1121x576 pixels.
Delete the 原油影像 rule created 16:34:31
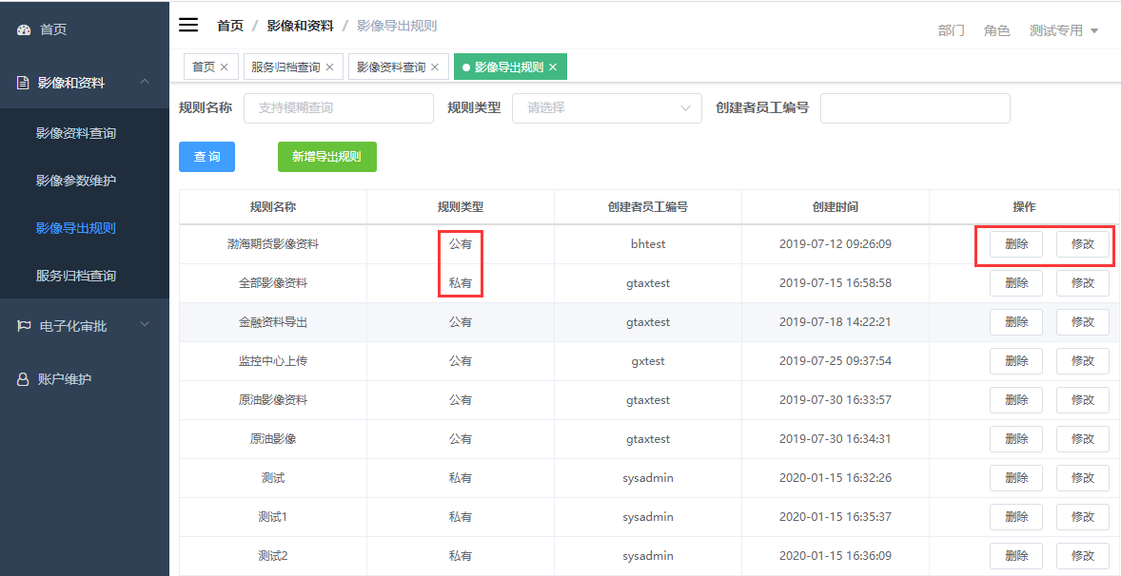coord(1016,439)
